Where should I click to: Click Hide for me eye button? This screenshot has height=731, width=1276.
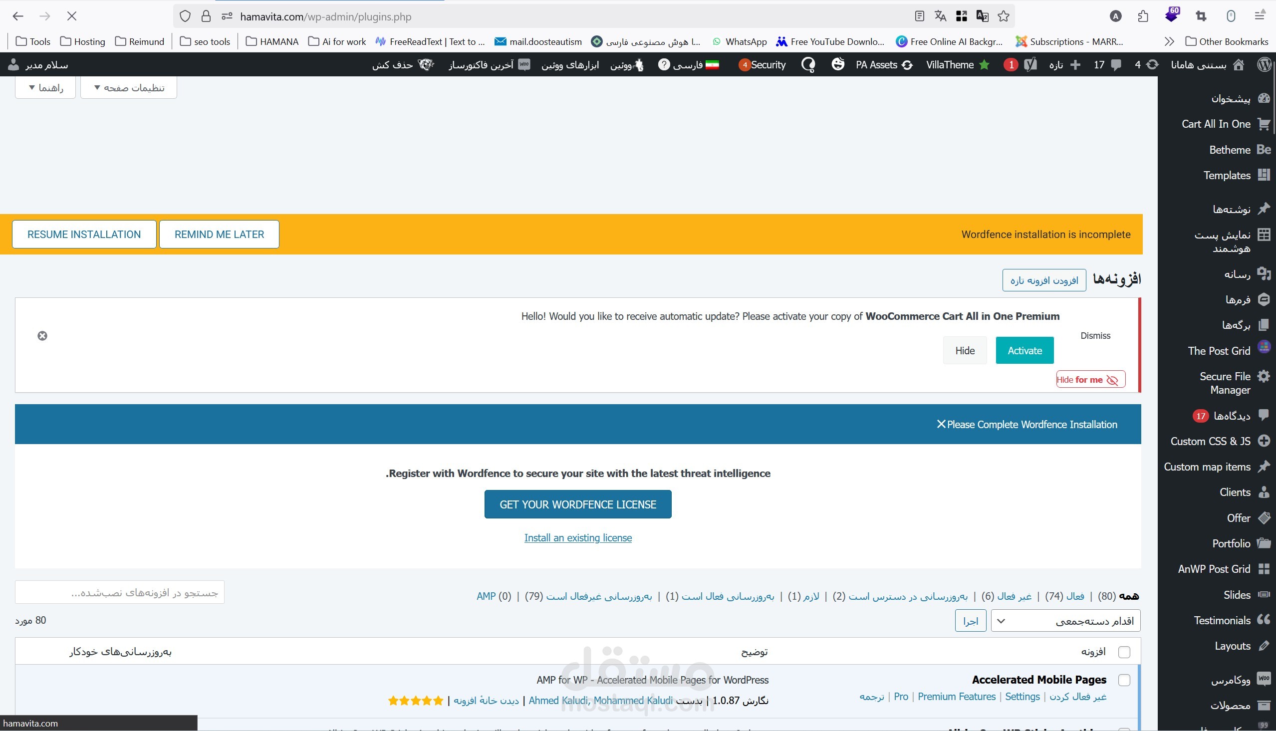1090,380
